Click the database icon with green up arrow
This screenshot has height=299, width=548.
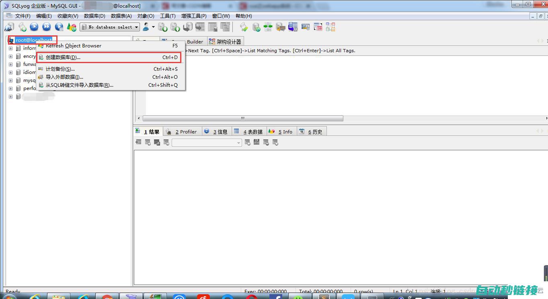coord(175,27)
